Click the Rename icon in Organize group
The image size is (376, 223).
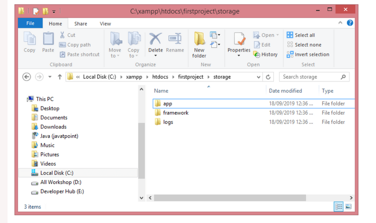coord(175,42)
